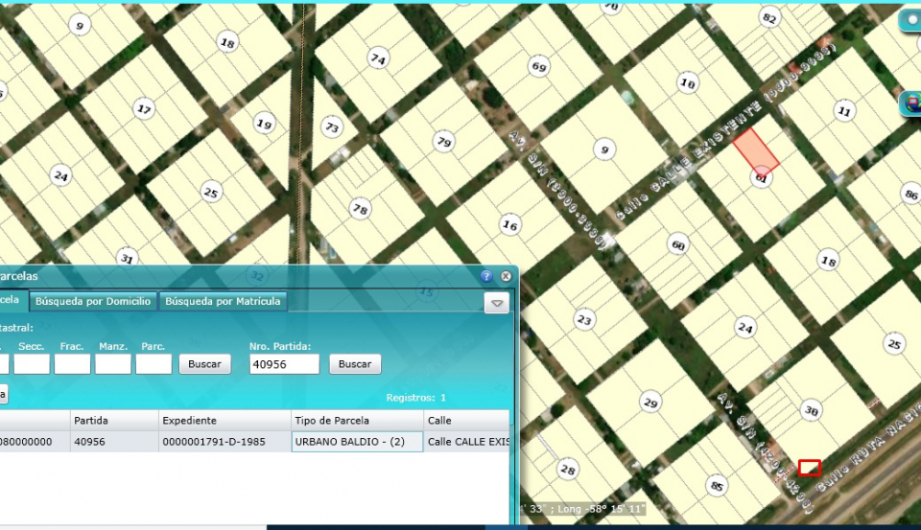This screenshot has height=530, width=921.
Task: Click block label 78 on the map
Action: coord(360,209)
